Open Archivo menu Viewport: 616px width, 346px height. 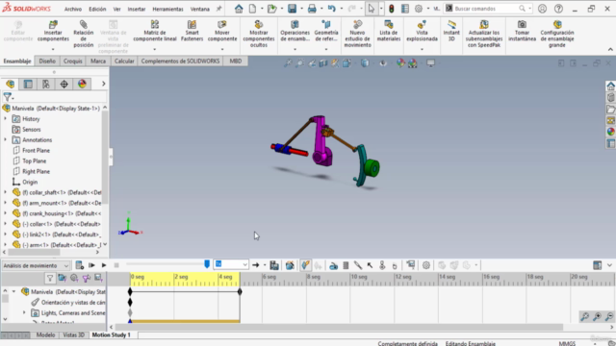[x=73, y=9]
